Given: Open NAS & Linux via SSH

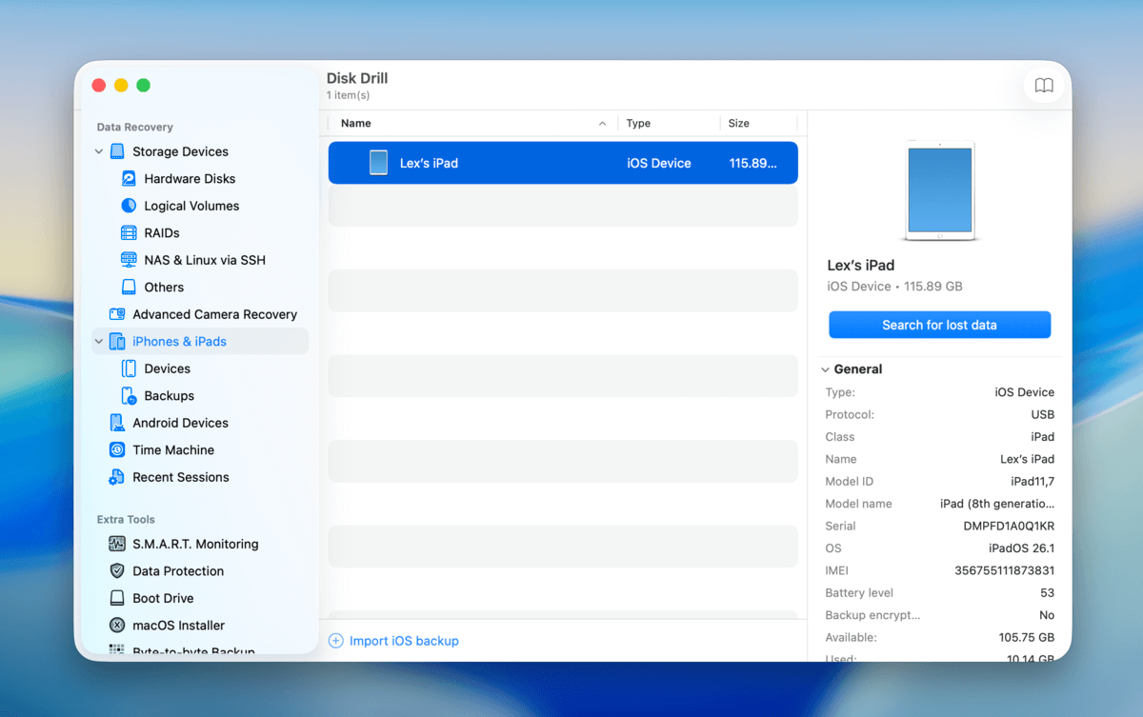Looking at the screenshot, I should (128, 259).
